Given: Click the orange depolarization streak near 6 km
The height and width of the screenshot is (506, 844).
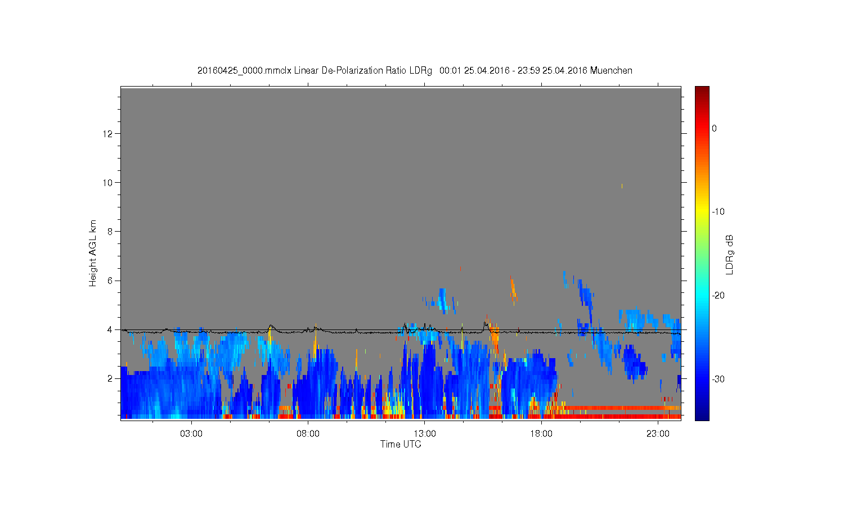Looking at the screenshot, I should [x=513, y=289].
